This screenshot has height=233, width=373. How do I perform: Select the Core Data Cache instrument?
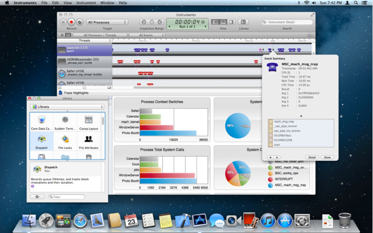[41, 123]
